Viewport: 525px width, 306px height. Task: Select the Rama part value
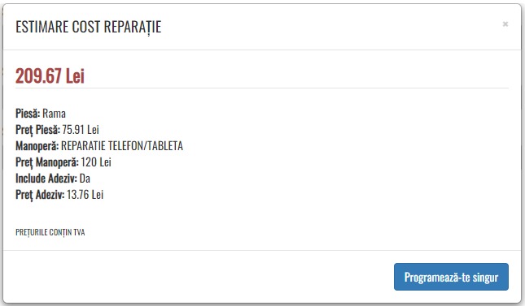[x=54, y=114]
